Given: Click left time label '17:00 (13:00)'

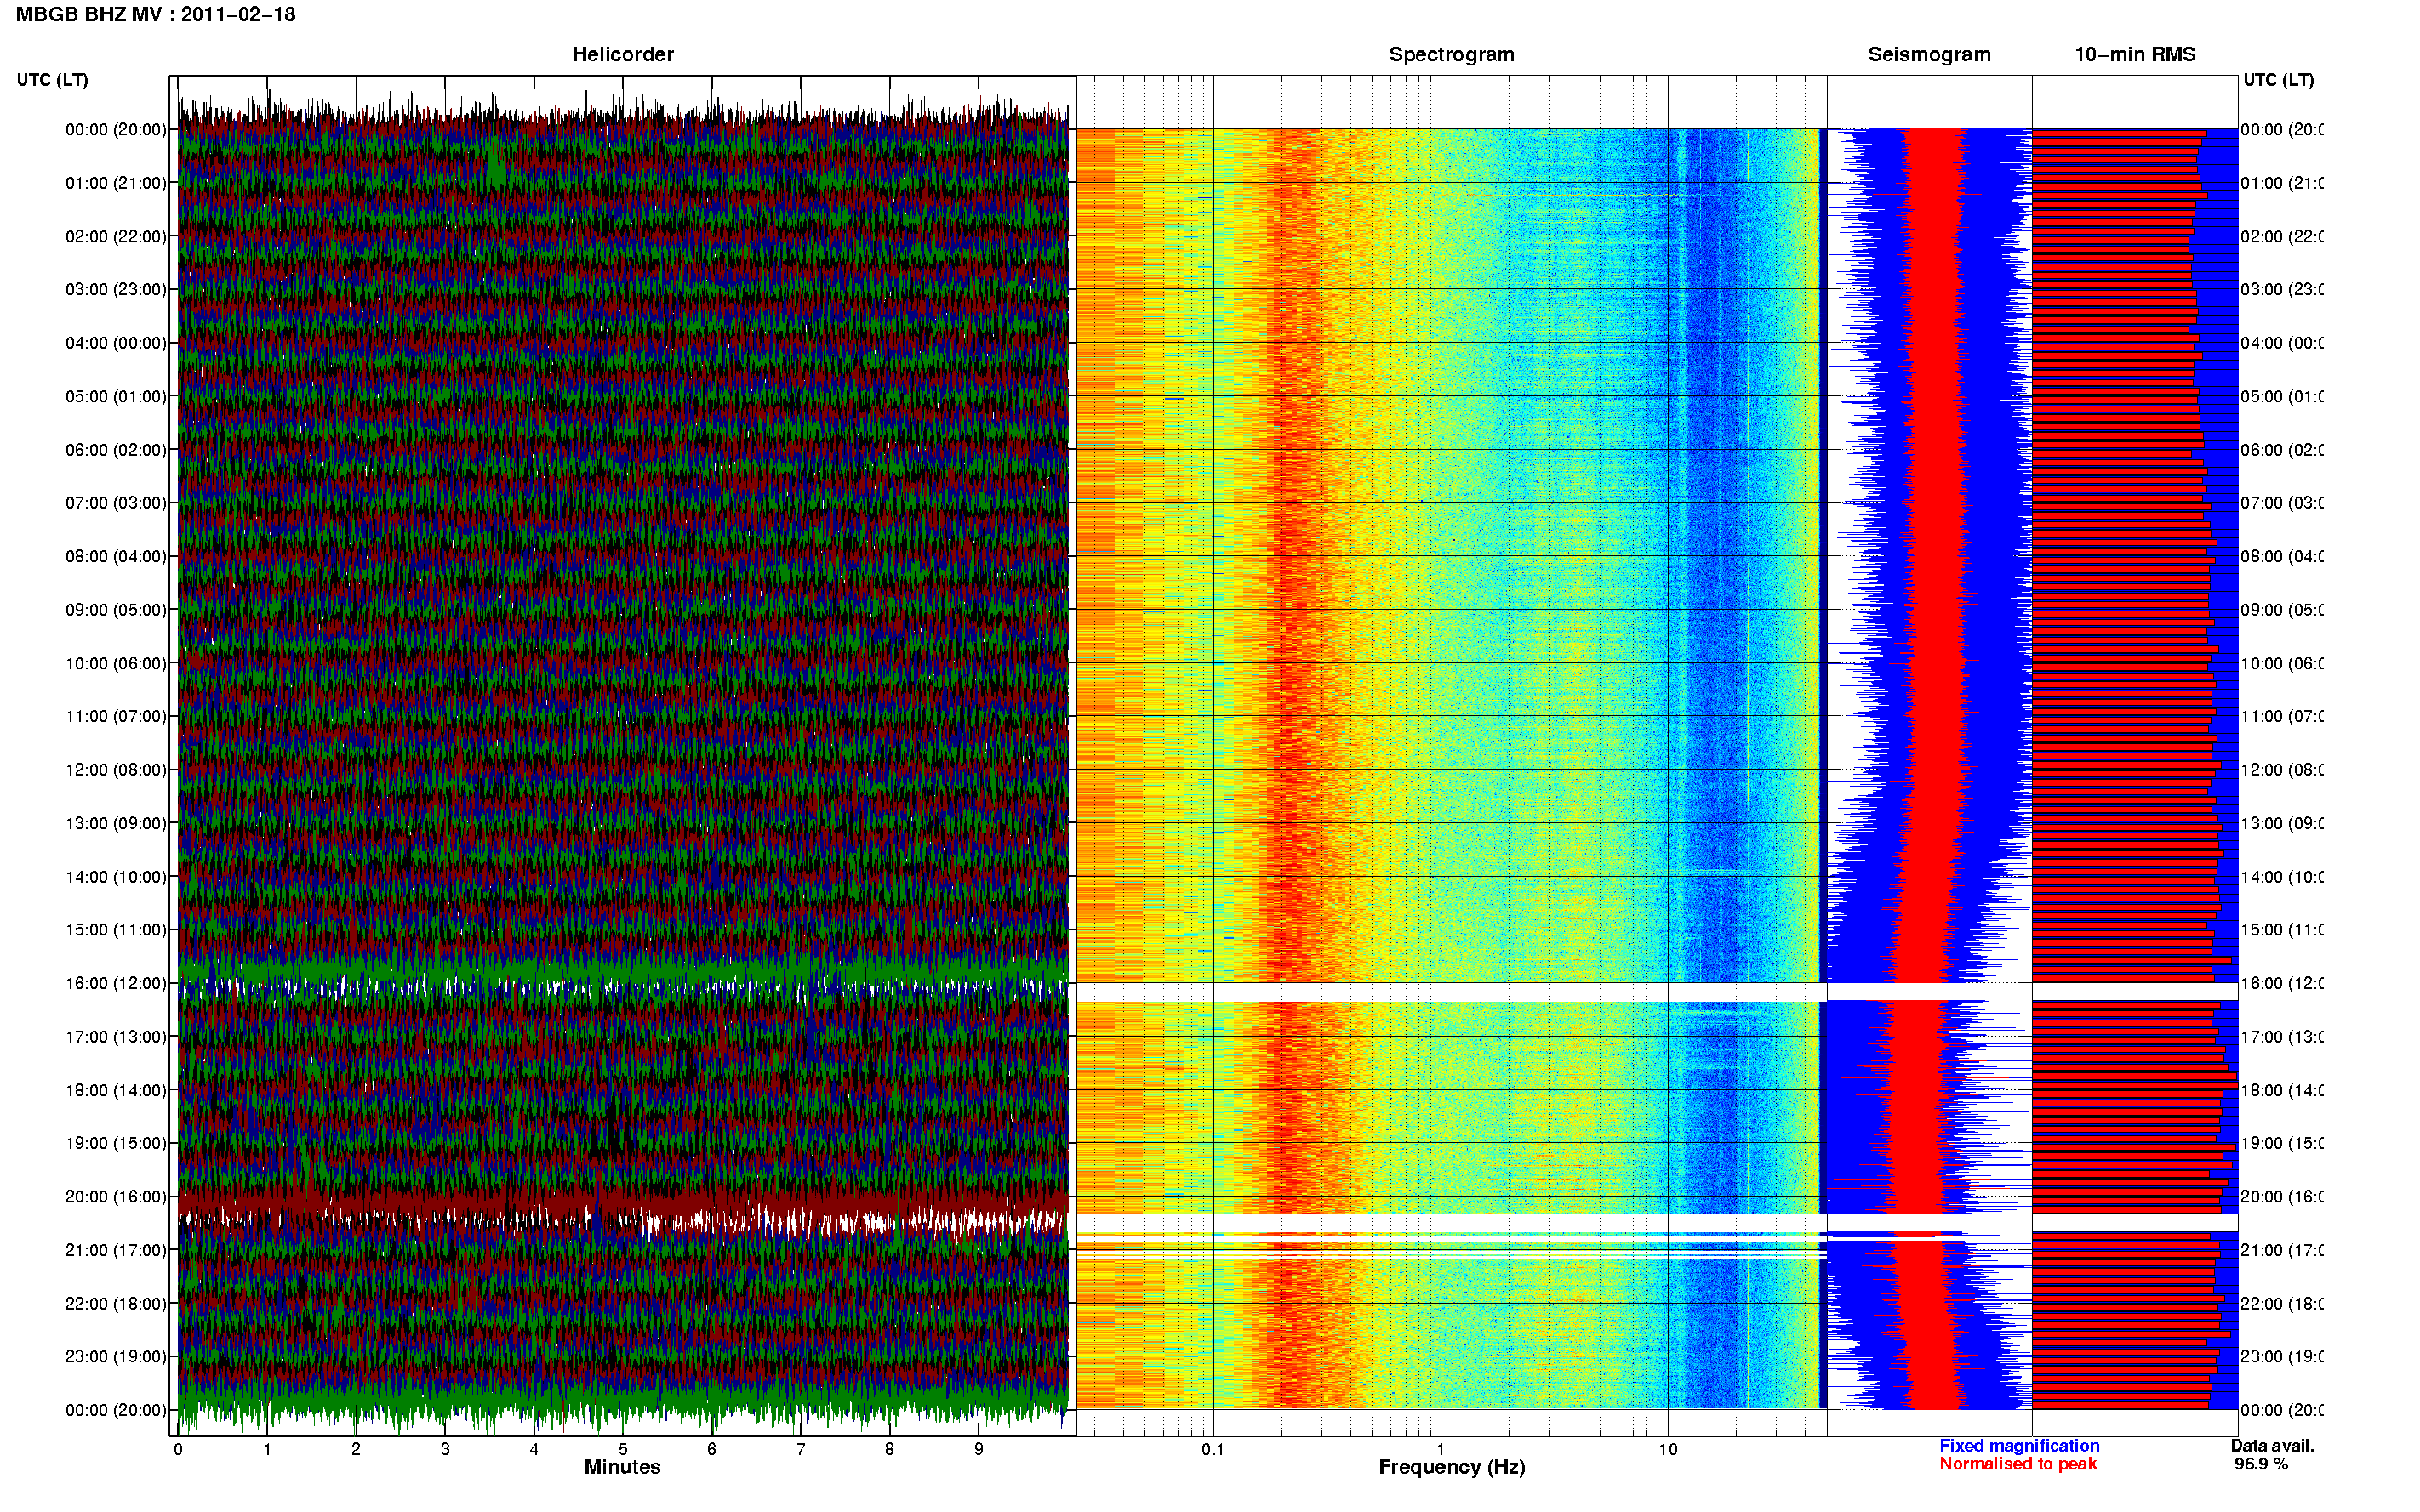Looking at the screenshot, I should pos(116,1037).
